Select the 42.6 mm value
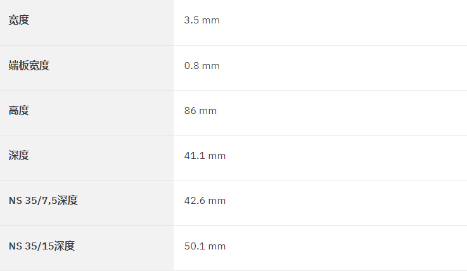The height and width of the screenshot is (271, 467). point(205,201)
